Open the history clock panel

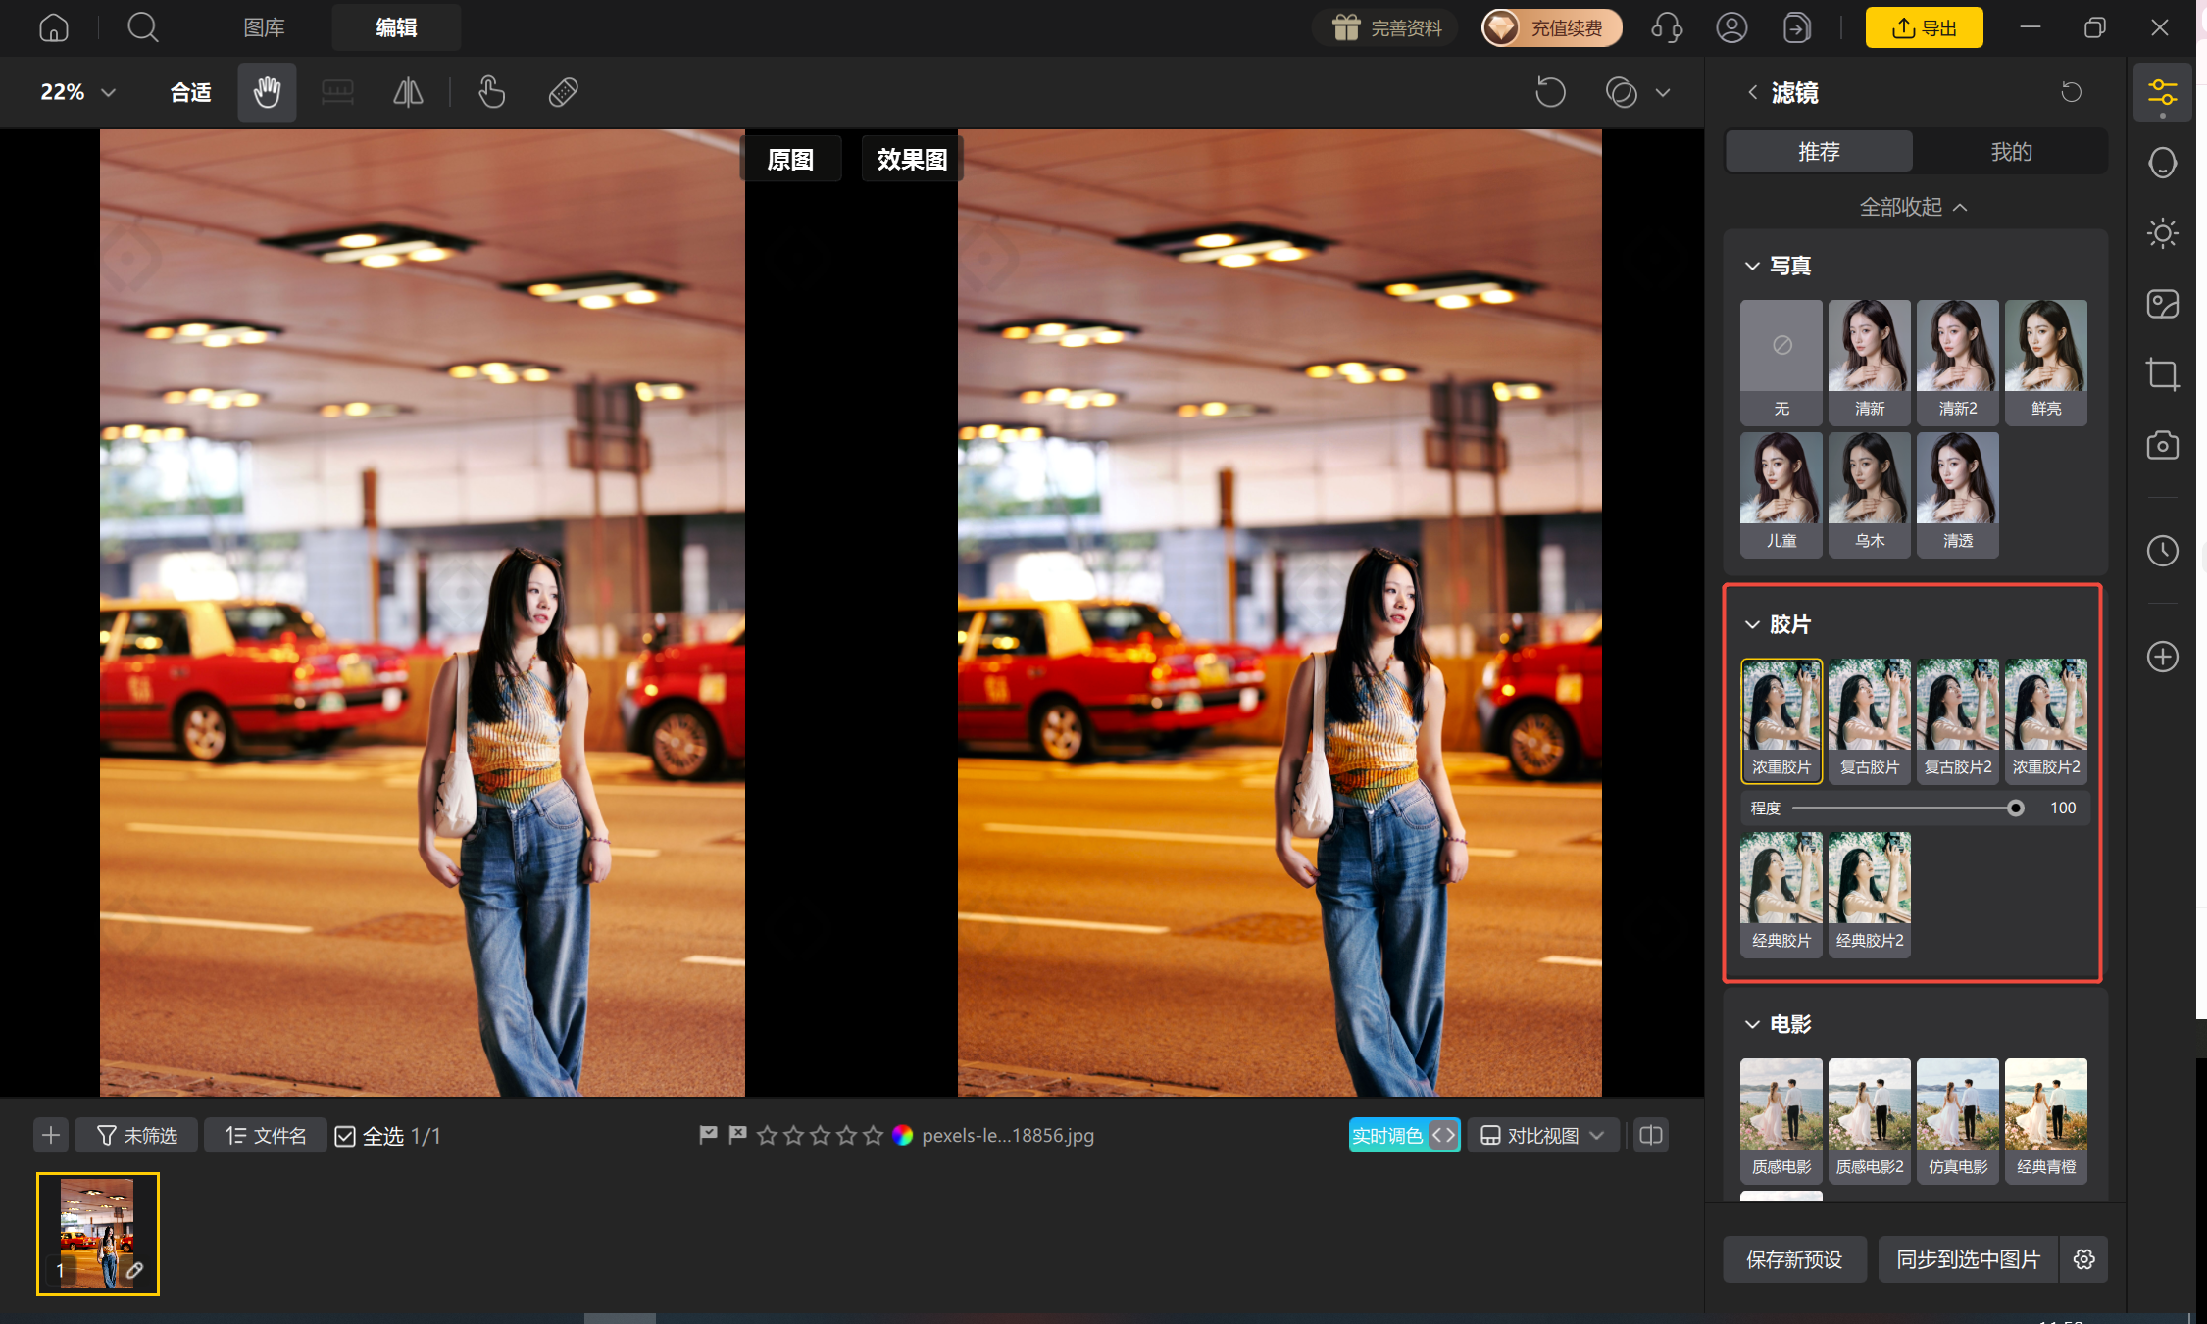tap(2162, 551)
